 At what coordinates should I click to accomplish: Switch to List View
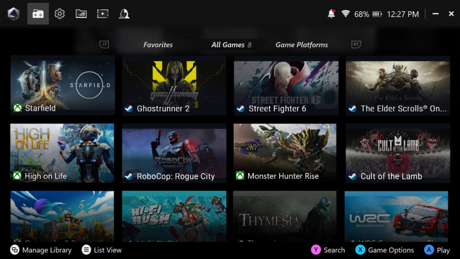102,250
